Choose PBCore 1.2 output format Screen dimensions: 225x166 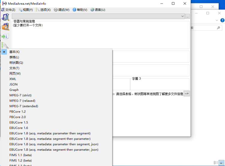click(56, 112)
